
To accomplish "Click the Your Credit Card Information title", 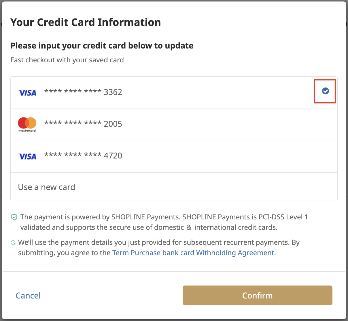I will tap(86, 22).
